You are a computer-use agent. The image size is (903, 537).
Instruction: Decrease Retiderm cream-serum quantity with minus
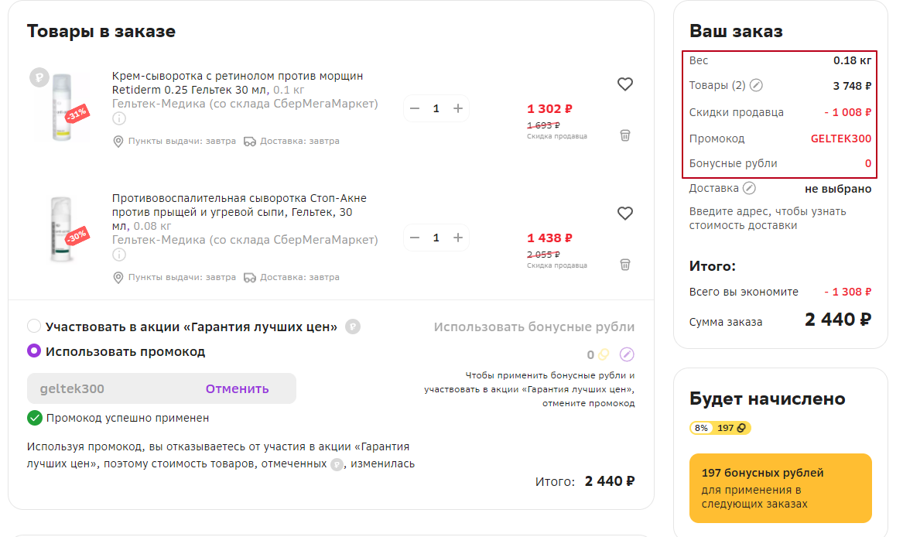(x=415, y=109)
